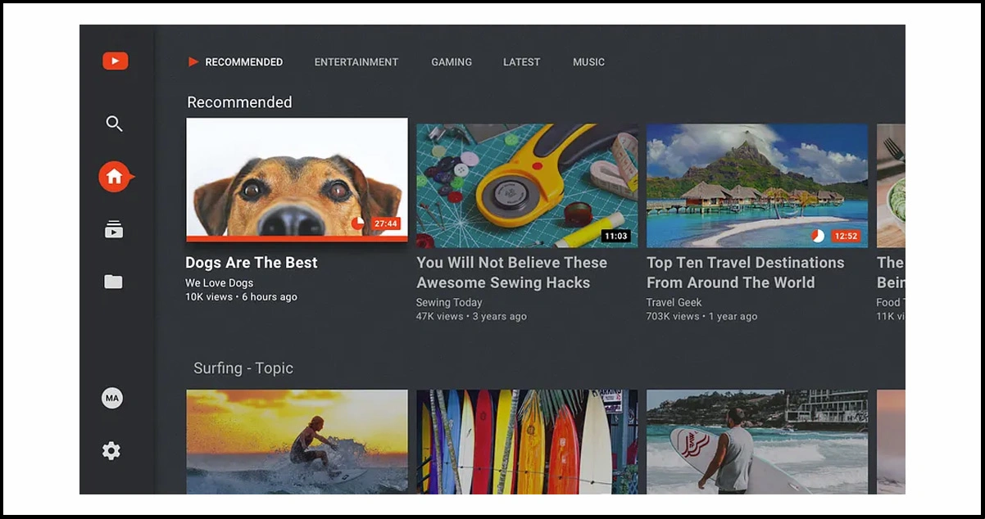The height and width of the screenshot is (519, 985).
Task: Click the Surfing - Topic heading
Action: (243, 368)
